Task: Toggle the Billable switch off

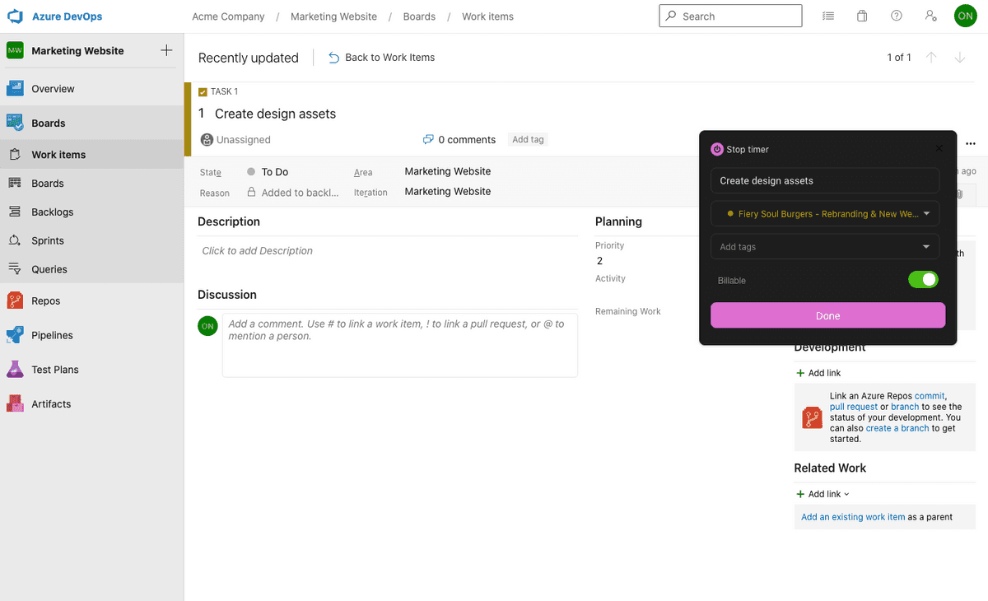Action: click(923, 280)
